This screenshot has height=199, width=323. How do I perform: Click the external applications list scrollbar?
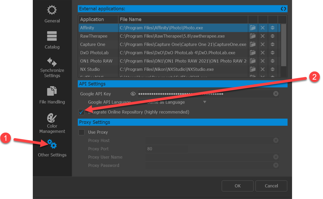(x=284, y=45)
